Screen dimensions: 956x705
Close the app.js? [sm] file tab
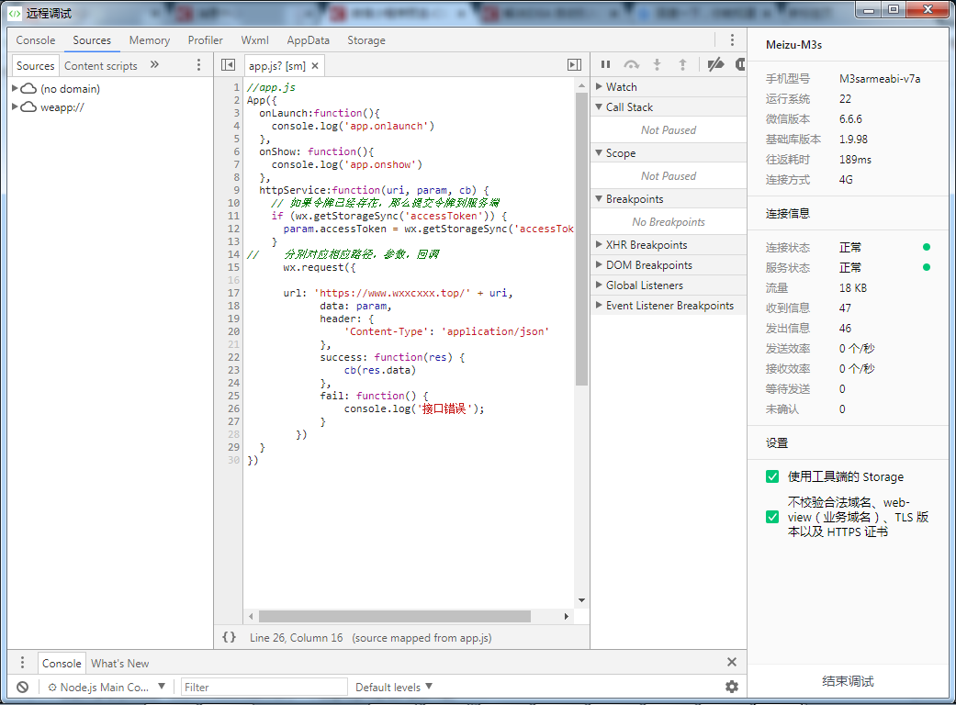(315, 66)
